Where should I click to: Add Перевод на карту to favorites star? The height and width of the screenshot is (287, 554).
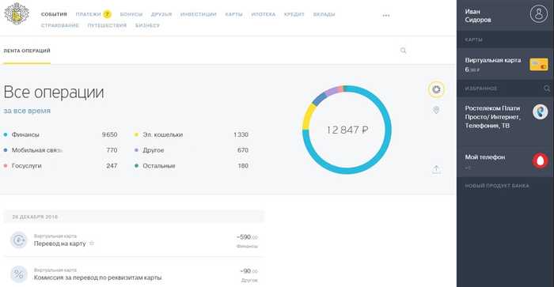92,244
